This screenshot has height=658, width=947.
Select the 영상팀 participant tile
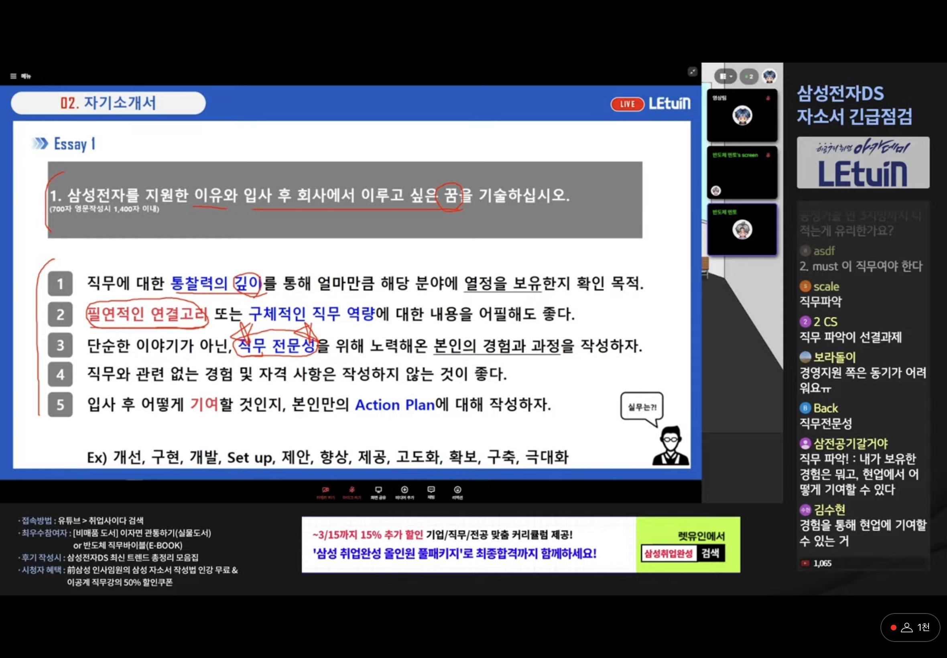[x=742, y=116]
